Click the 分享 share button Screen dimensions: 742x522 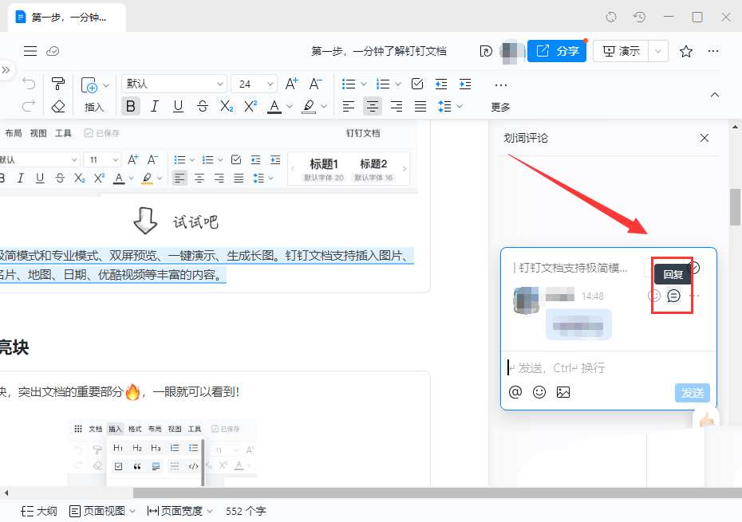tap(557, 51)
